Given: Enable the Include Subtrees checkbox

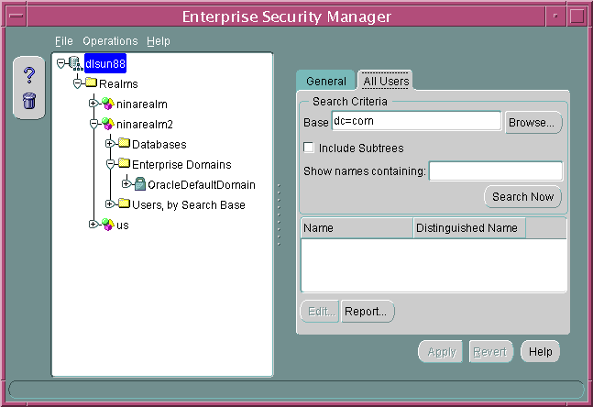Looking at the screenshot, I should coord(309,148).
